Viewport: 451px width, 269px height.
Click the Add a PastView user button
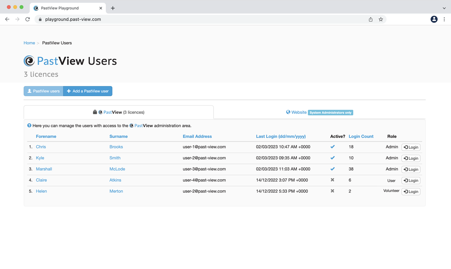coord(88,91)
